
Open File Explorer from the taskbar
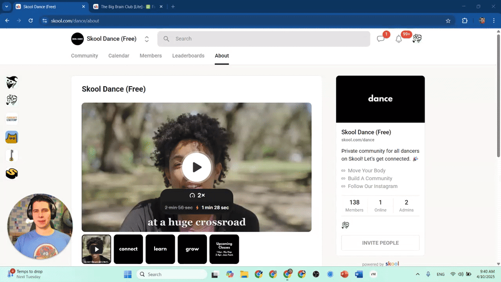point(244,274)
